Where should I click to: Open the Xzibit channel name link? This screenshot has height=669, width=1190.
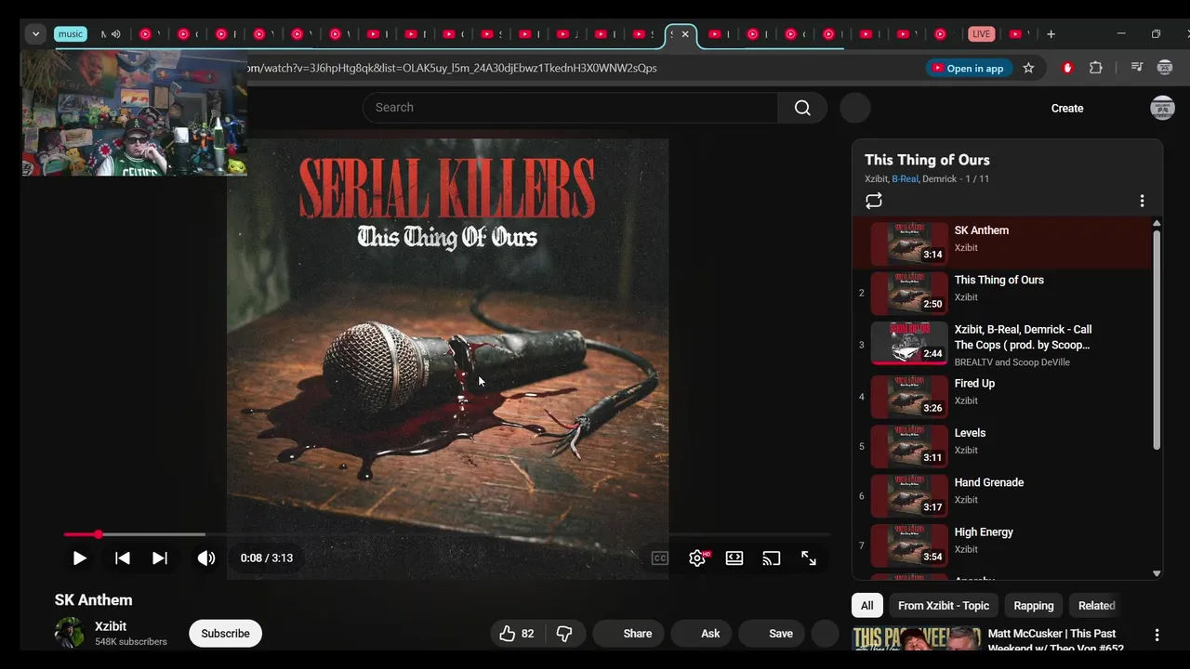[111, 626]
